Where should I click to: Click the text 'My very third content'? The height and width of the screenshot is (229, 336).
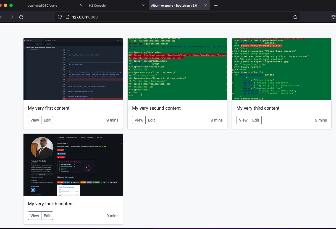[258, 108]
